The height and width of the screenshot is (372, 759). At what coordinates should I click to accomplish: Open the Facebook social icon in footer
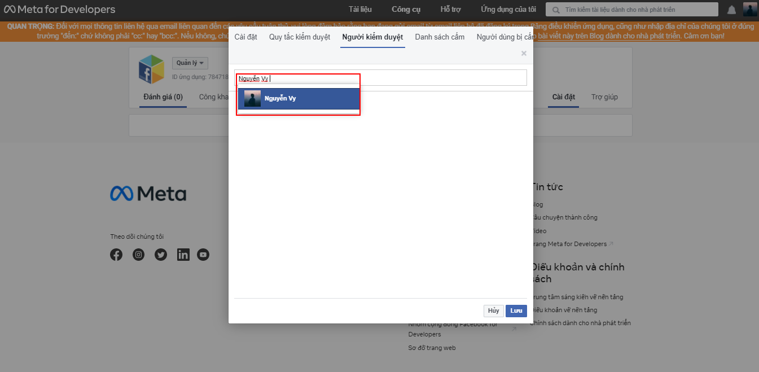click(x=116, y=255)
